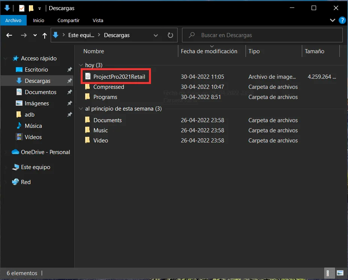Click the Compressed folder icon
The image size is (348, 280).
click(87, 87)
